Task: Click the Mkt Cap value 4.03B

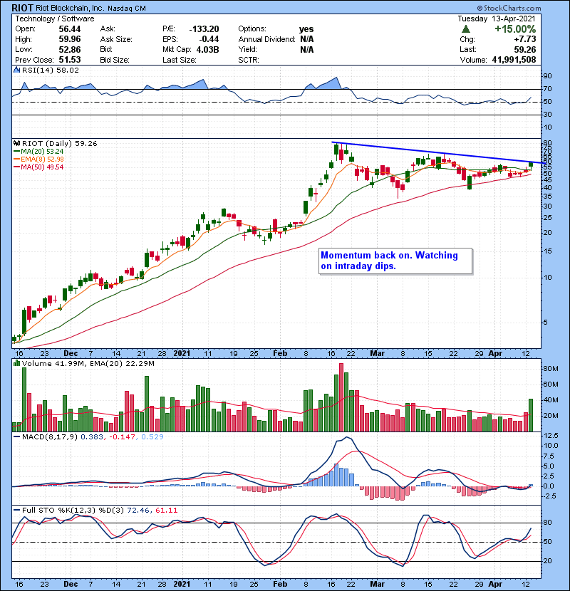Action: (208, 49)
